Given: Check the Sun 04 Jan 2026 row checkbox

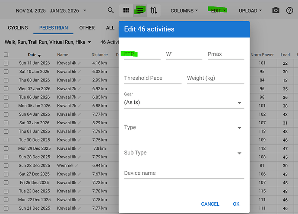Looking at the screenshot, I should coord(6,114).
